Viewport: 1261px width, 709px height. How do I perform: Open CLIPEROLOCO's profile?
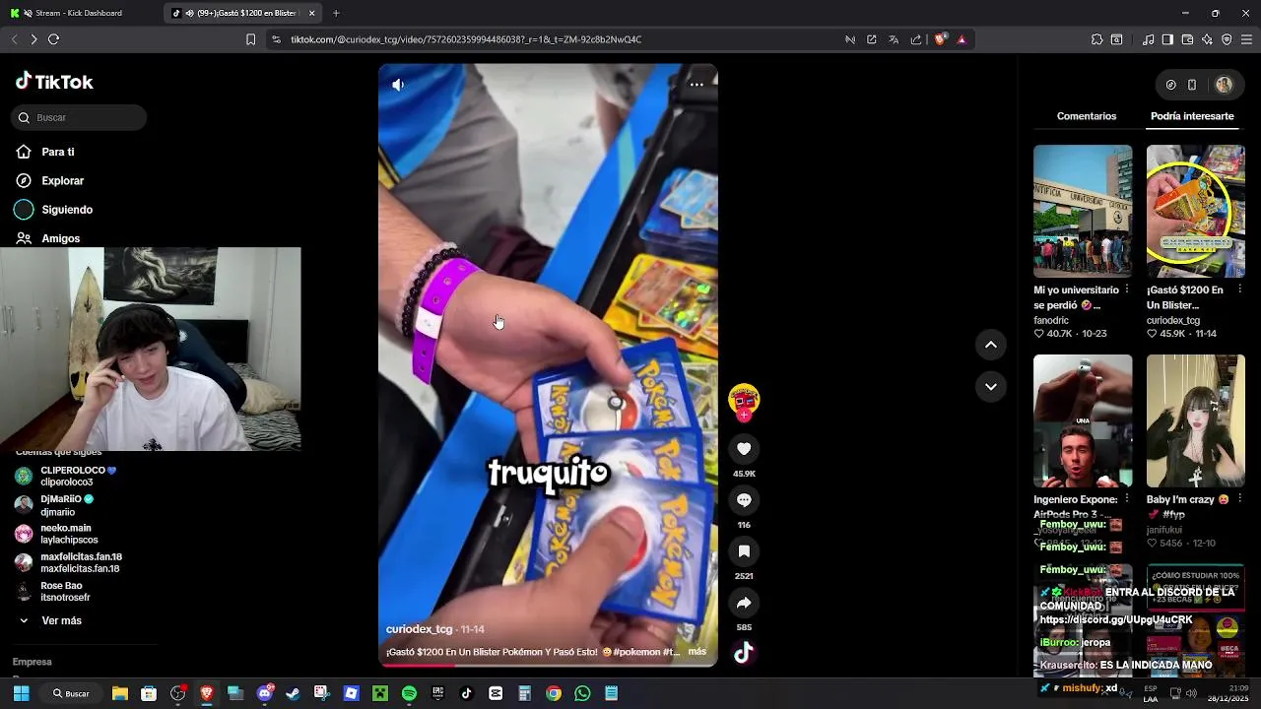pyautogui.click(x=79, y=477)
